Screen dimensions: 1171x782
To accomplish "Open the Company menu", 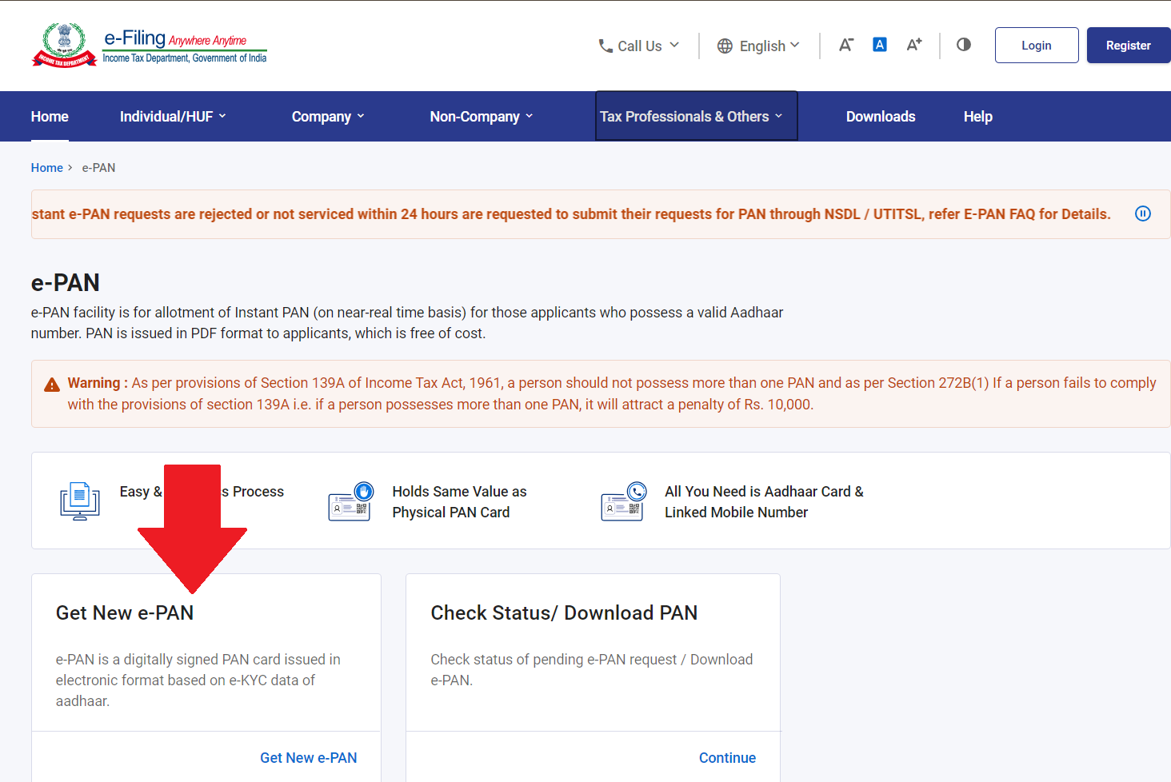I will (x=328, y=117).
